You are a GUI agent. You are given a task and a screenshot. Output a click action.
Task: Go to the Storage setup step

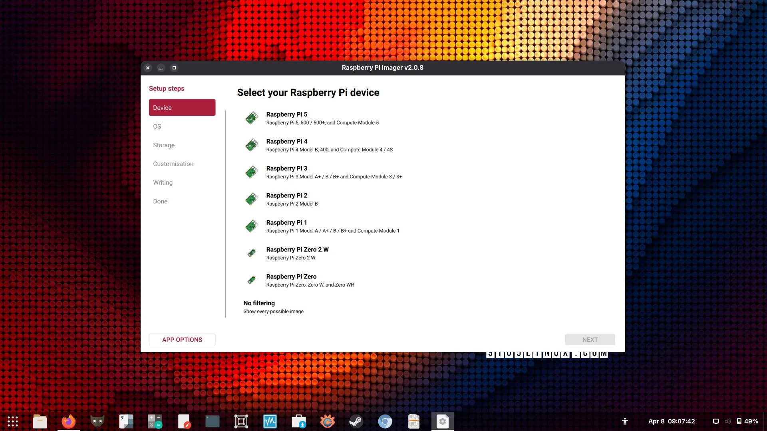pos(164,145)
